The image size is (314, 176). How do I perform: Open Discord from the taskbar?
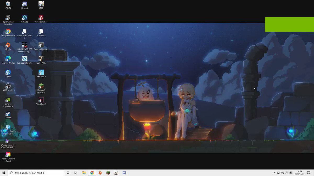coord(125,173)
